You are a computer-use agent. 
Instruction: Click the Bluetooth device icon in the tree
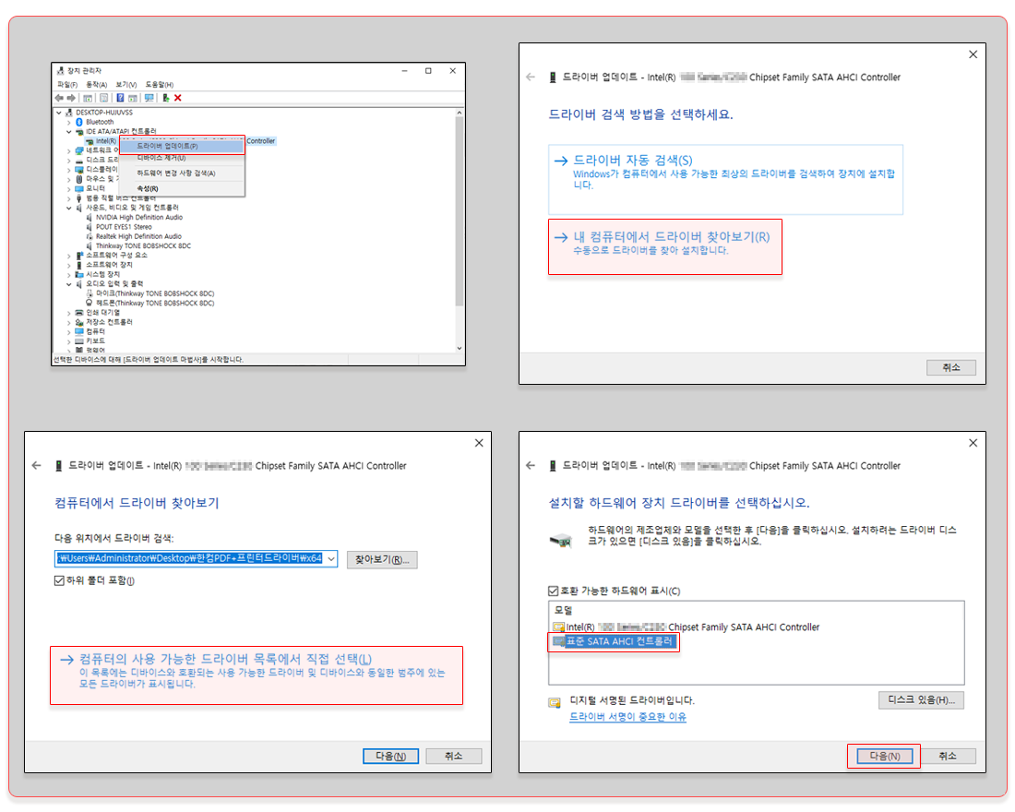coord(79,122)
